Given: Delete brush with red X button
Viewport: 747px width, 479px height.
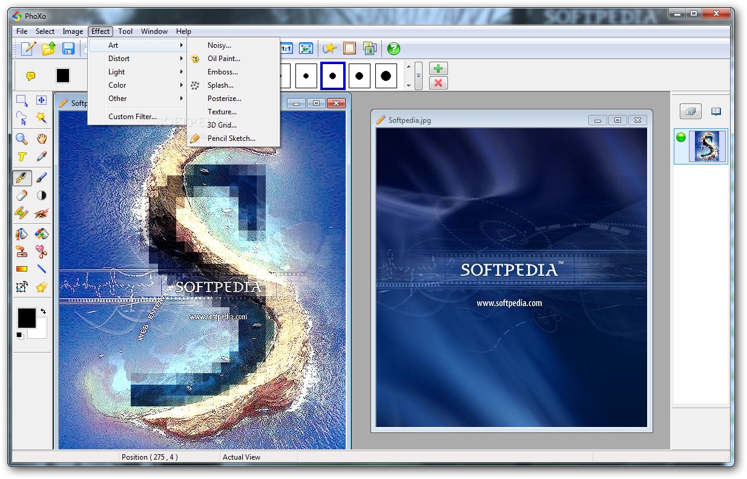Looking at the screenshot, I should coord(438,83).
